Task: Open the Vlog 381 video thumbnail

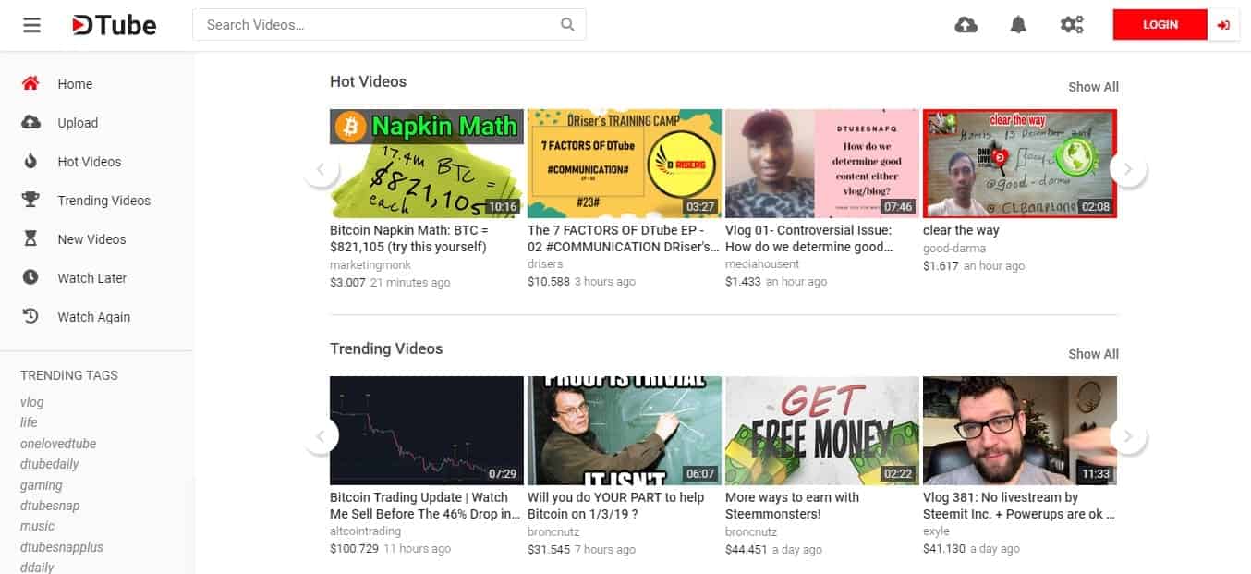Action: [x=1020, y=431]
